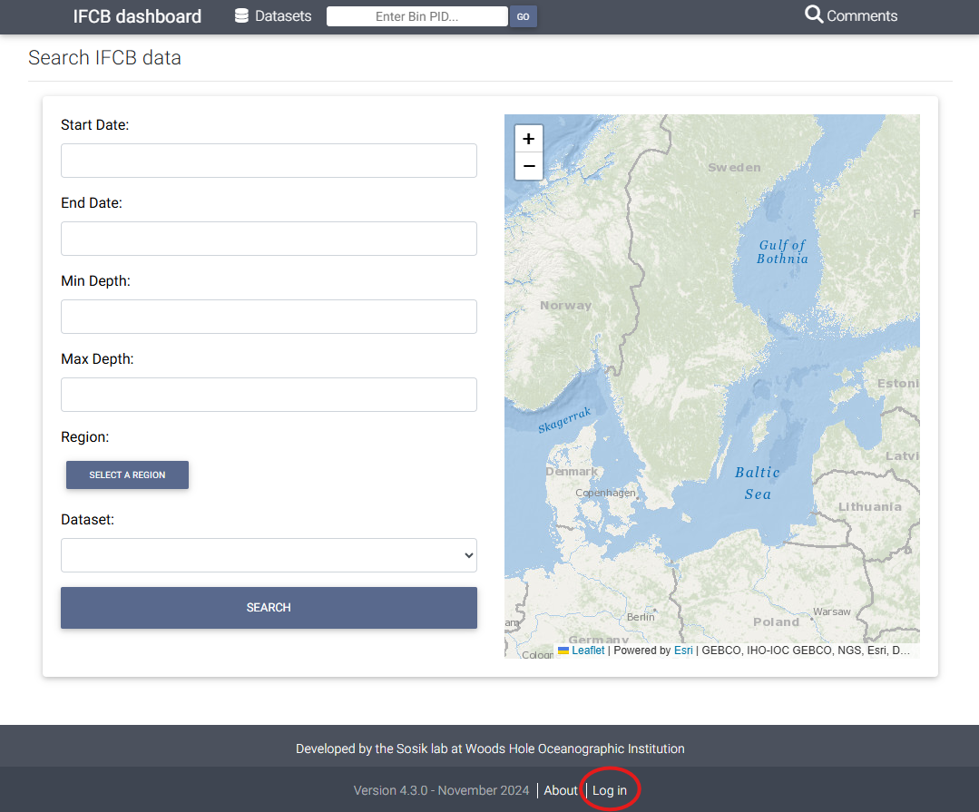
Task: Focus the Start Date field
Action: (x=269, y=161)
